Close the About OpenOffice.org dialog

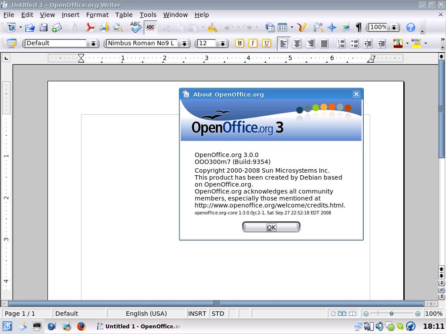356,94
